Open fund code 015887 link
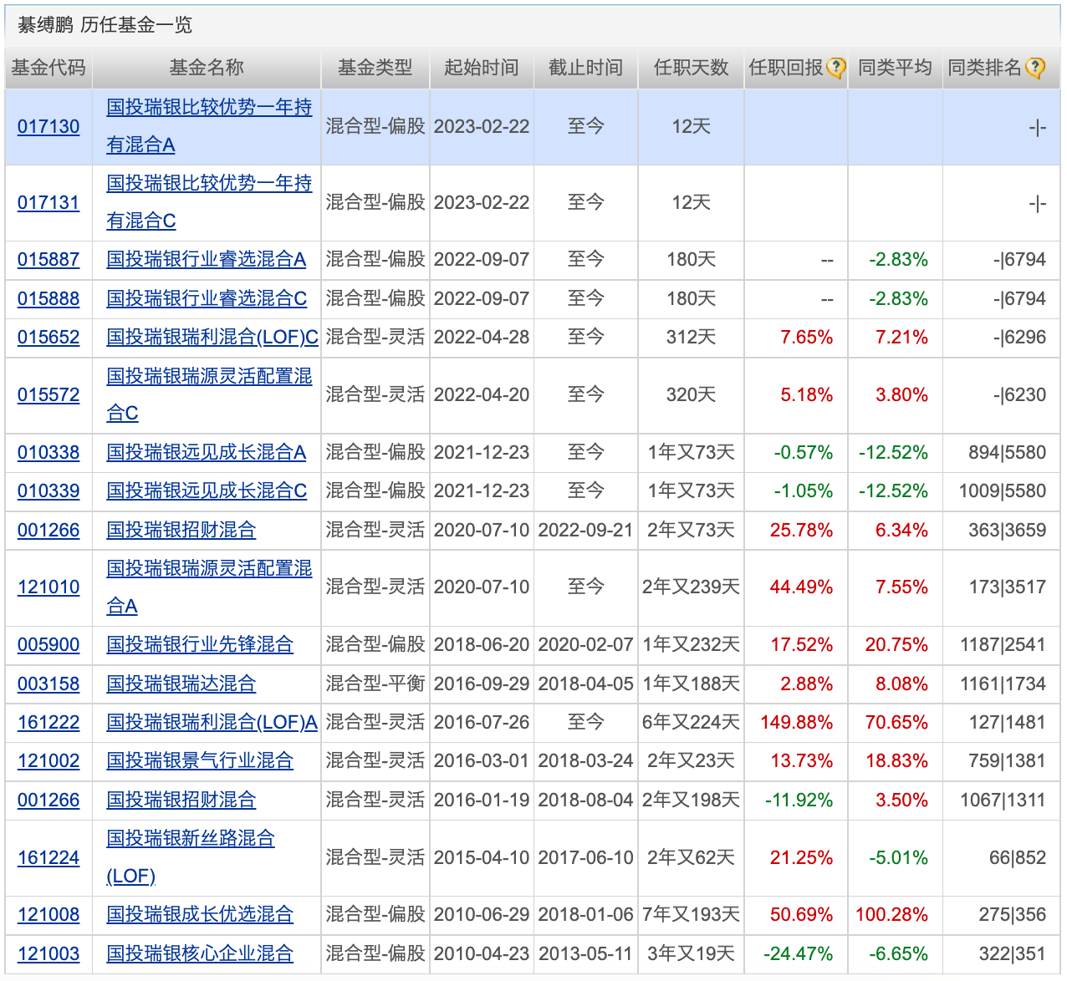1067x981 pixels. (48, 260)
